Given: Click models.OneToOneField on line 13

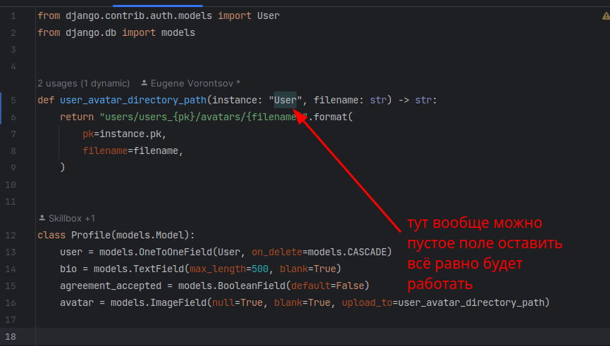Looking at the screenshot, I should click(x=156, y=252).
